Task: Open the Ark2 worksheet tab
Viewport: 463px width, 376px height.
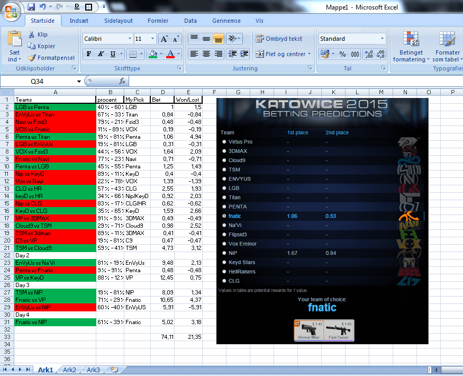Action: pos(69,370)
